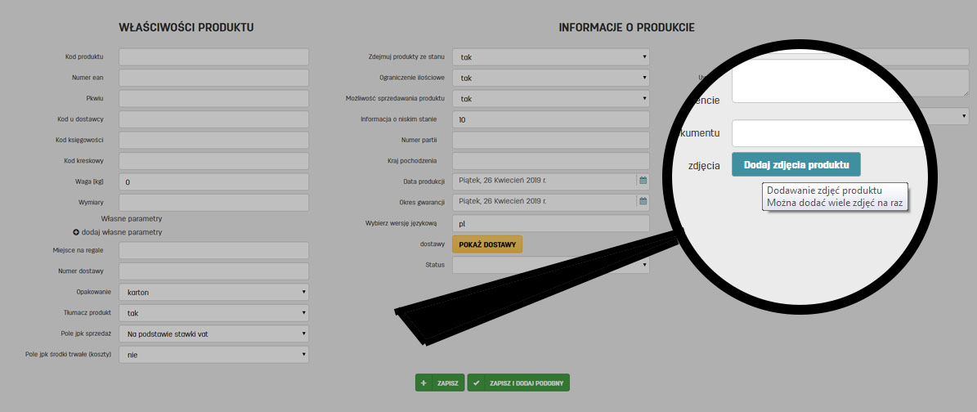Open Zdejmuj produkty ze stanu dropdown

pos(550,57)
